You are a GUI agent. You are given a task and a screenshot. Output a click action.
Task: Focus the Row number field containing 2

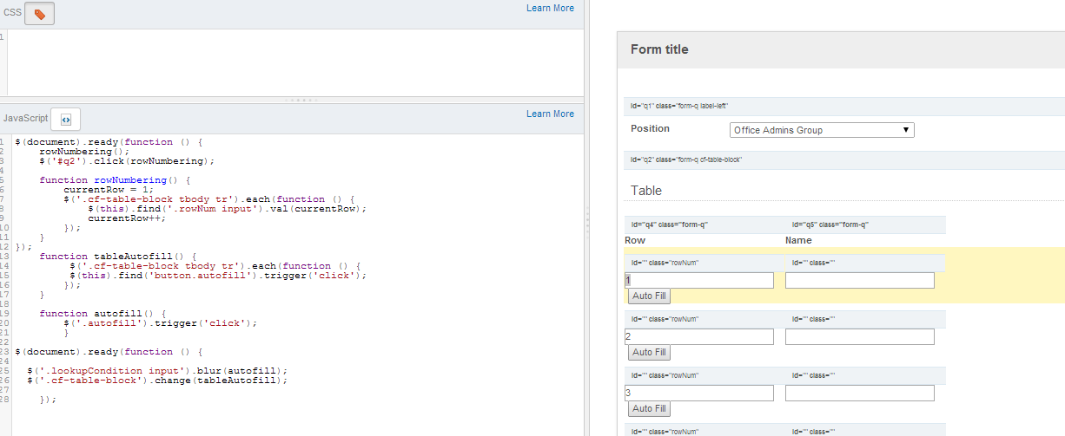click(699, 336)
